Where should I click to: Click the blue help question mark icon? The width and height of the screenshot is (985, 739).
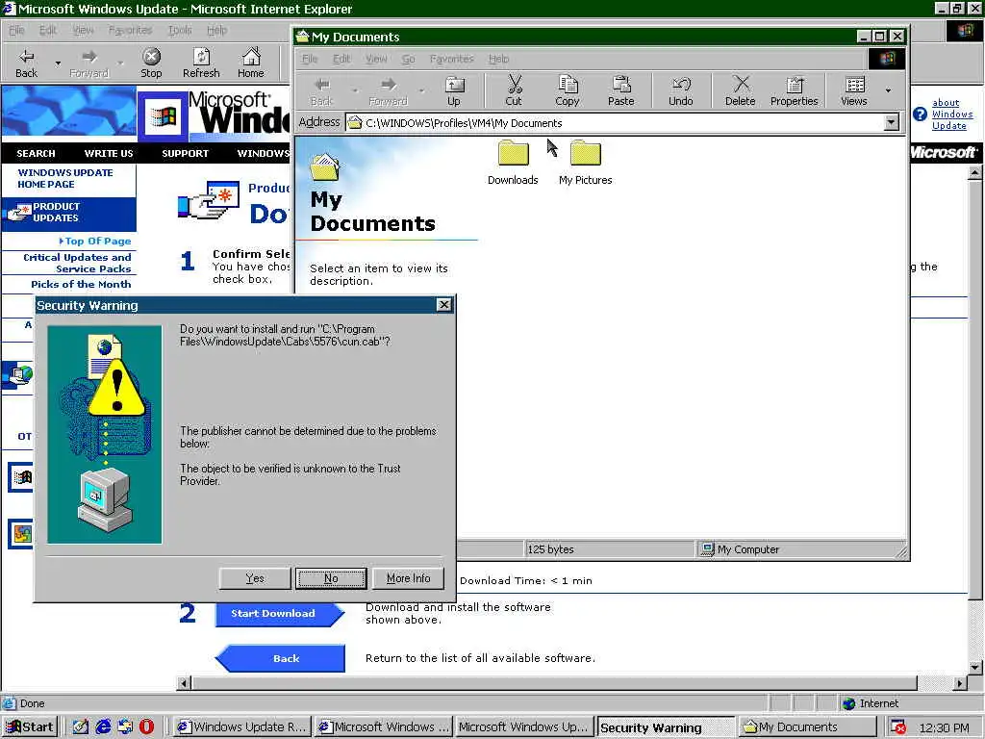(920, 115)
